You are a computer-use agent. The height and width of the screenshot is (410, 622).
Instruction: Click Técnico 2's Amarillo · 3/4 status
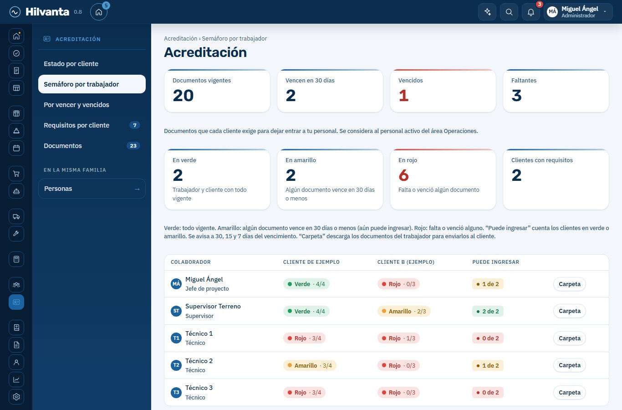310,365
